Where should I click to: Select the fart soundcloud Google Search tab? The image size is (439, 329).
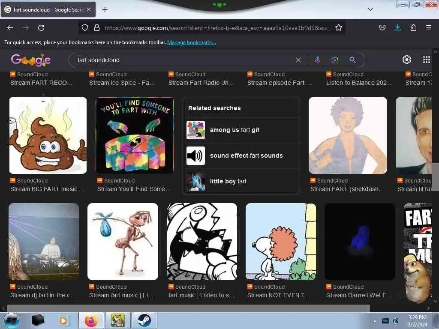pyautogui.click(x=48, y=9)
